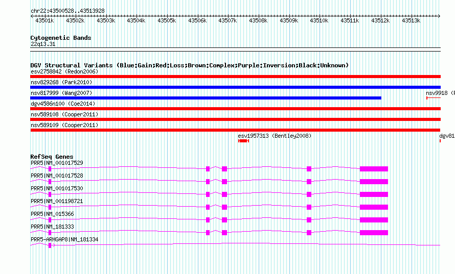Select the red nsv589108 (Cooper2011) loss bar
This screenshot has width=455, height=274.
(x=235, y=119)
